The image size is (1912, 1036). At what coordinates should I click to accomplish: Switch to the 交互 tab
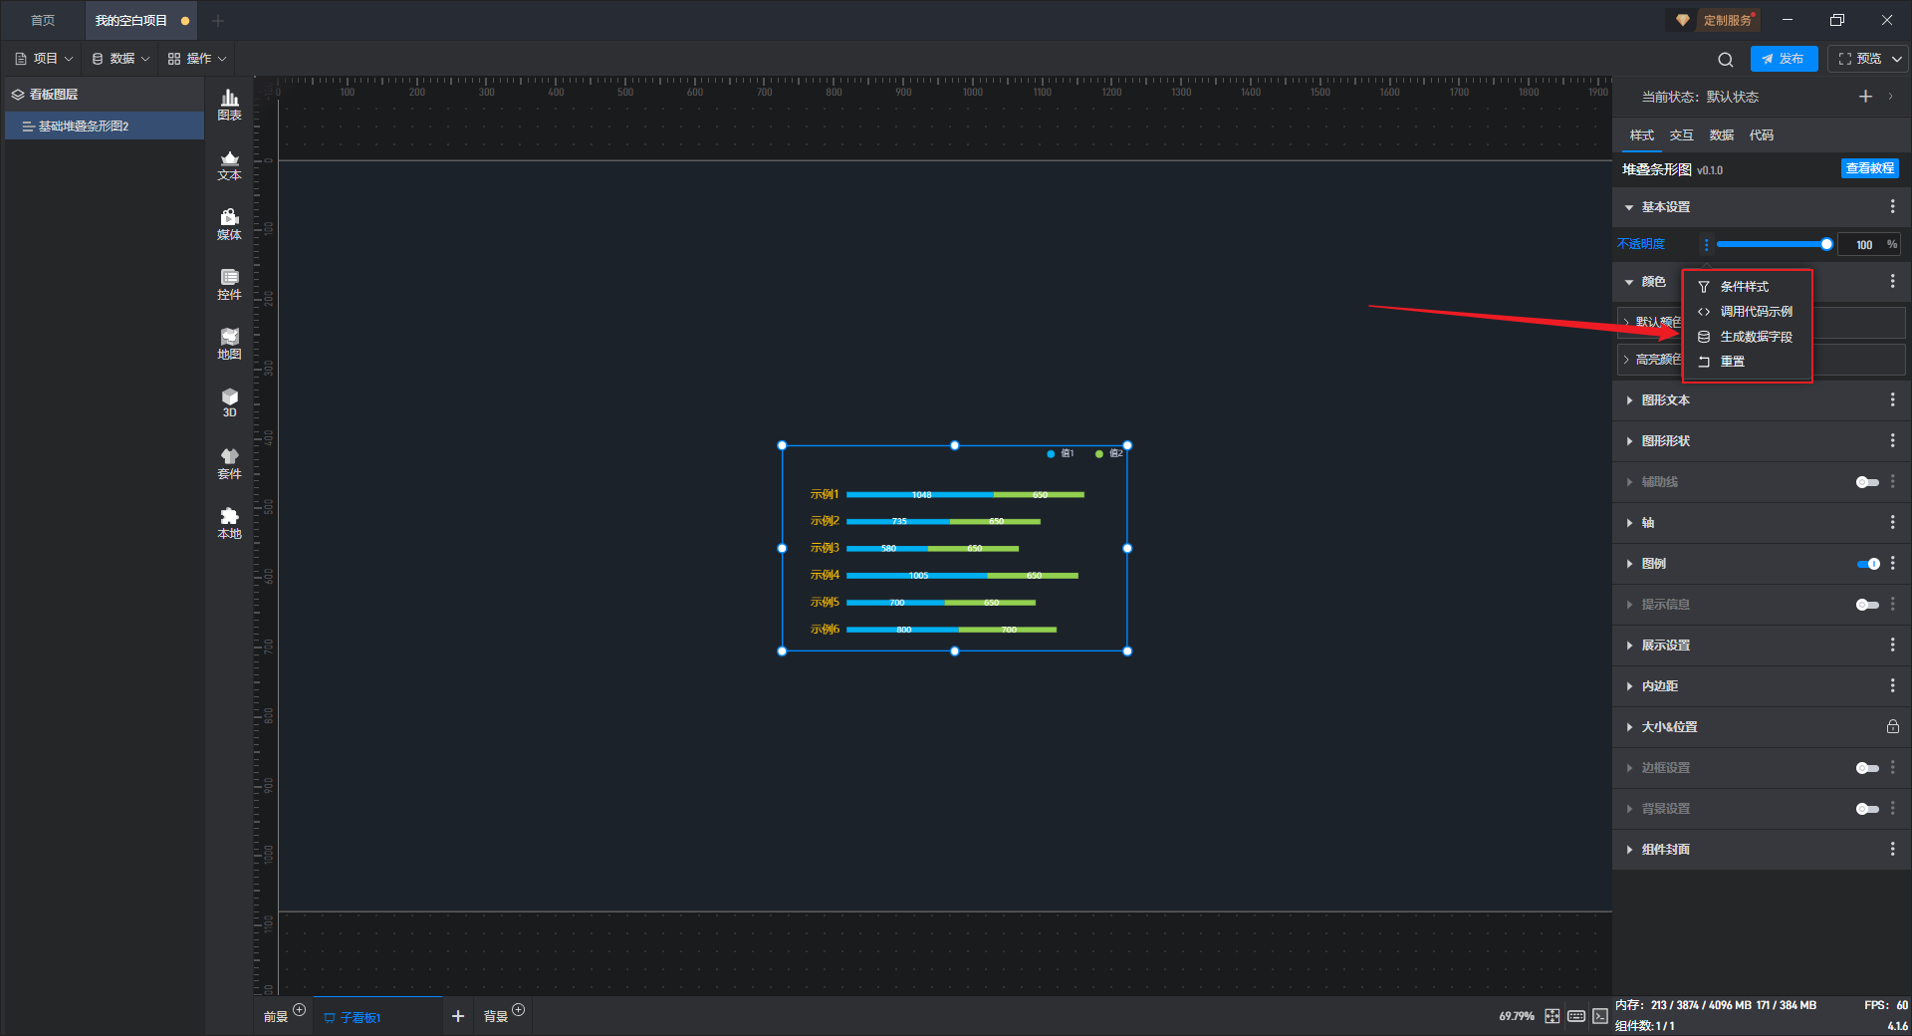(x=1681, y=135)
